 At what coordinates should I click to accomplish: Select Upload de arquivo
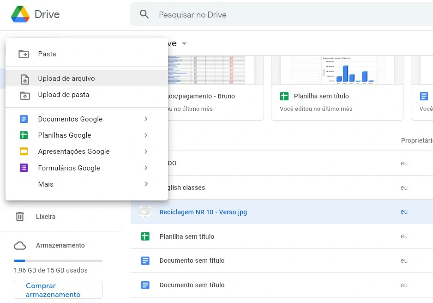tap(87, 79)
